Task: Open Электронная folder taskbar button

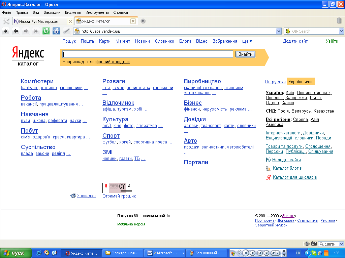Action: [x=123, y=253]
